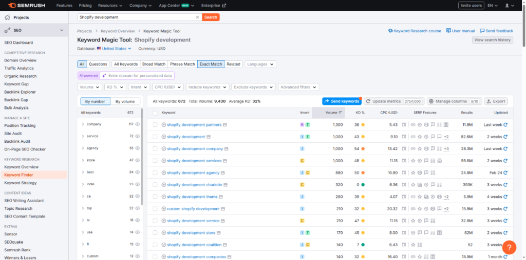Image resolution: width=526 pixels, height=260 pixels.
Task: Open the Advanced filters dropdown
Action: click(299, 87)
